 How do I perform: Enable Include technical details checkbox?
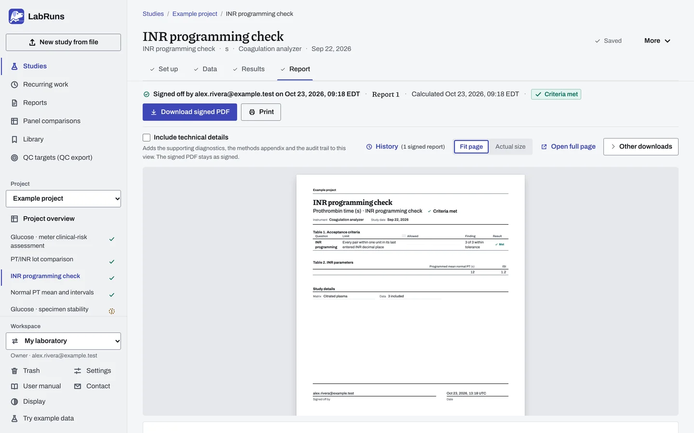(147, 138)
